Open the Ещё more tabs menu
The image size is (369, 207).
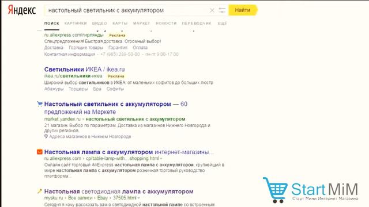222,23
